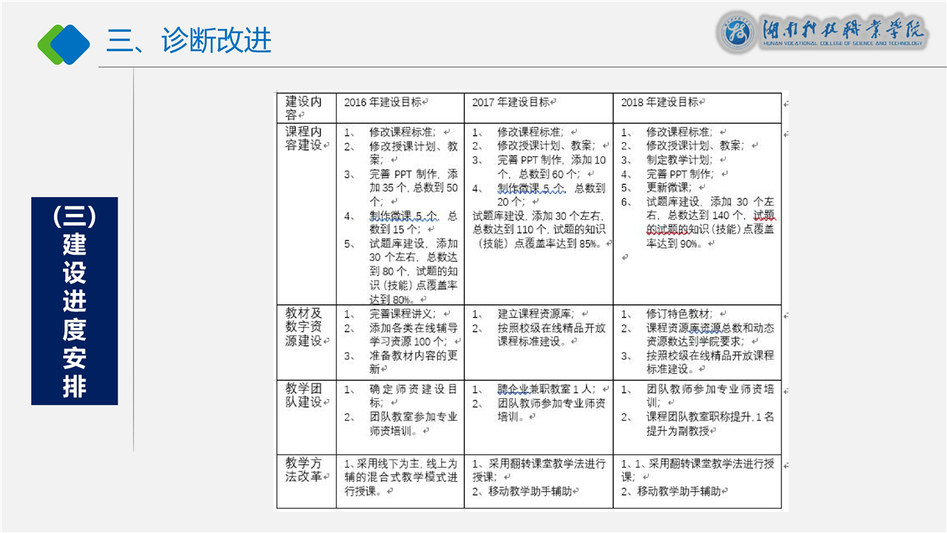Click the 教学团队建设 row label
Screen dimensions: 947x533
pos(304,395)
